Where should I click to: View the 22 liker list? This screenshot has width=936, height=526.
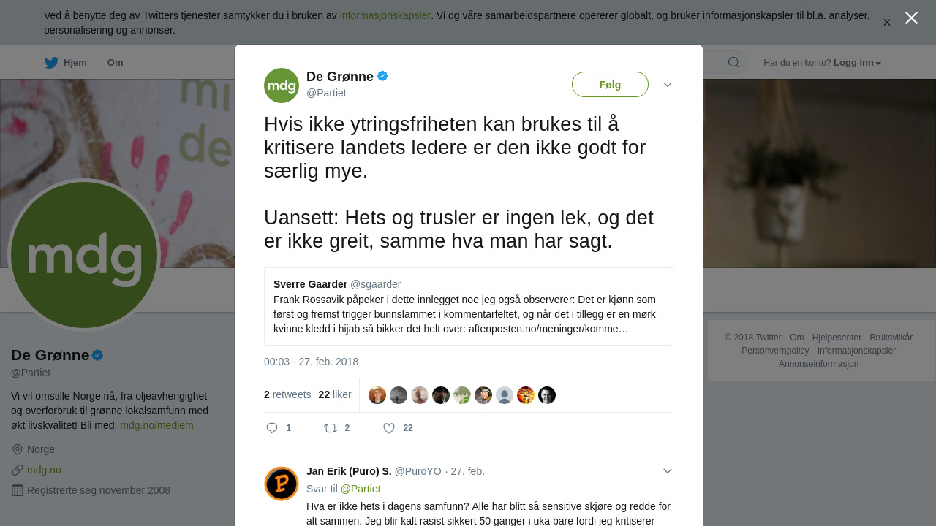[335, 394]
